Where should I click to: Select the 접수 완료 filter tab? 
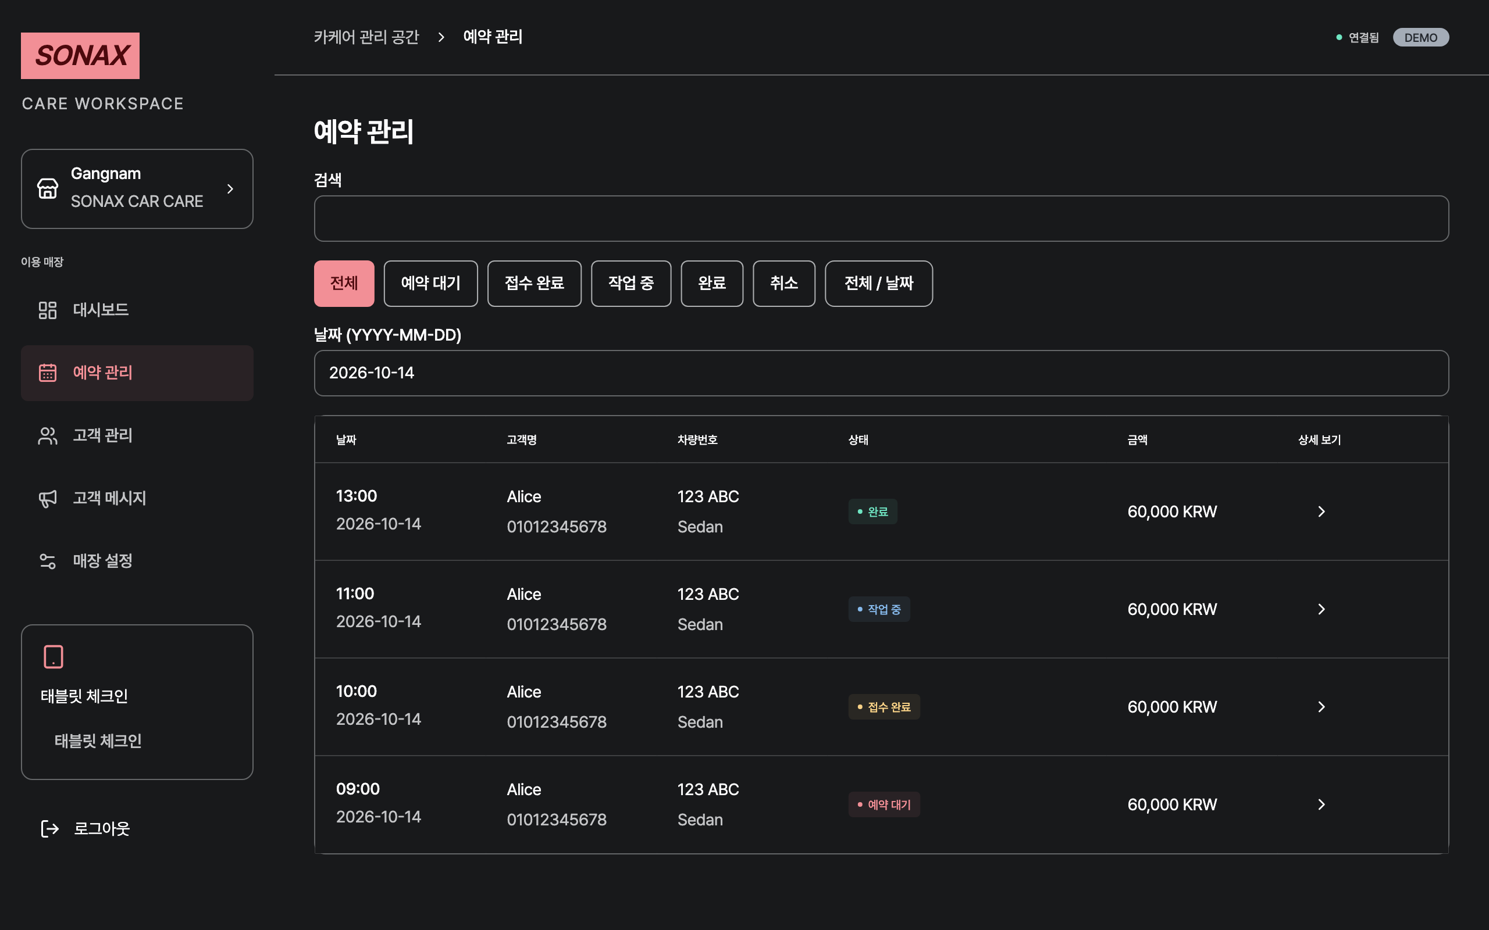534,284
